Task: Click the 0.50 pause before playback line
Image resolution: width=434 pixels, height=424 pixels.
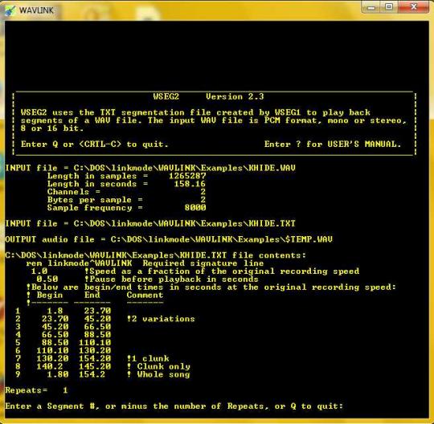Action: click(x=147, y=279)
